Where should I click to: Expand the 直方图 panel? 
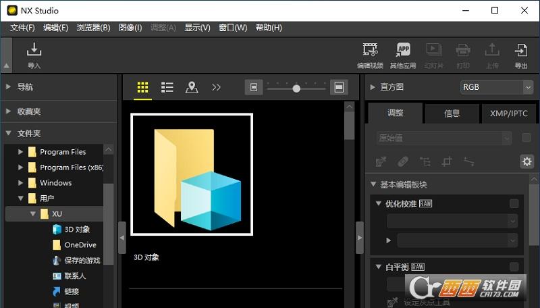click(x=373, y=87)
